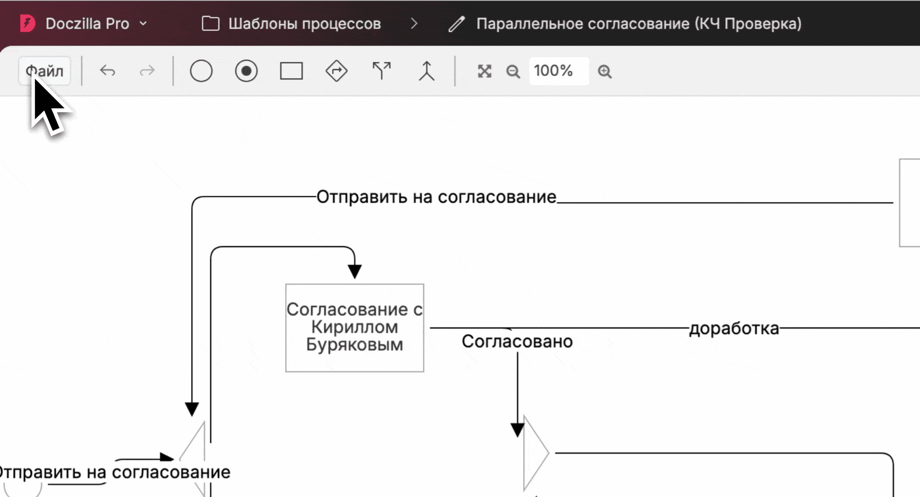
Task: Expand the Doczilla Pro dropdown
Action: (143, 23)
